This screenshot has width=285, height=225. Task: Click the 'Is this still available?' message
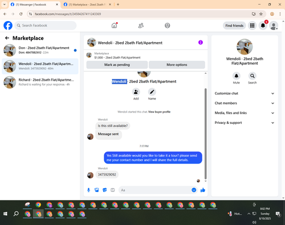tap(113, 126)
